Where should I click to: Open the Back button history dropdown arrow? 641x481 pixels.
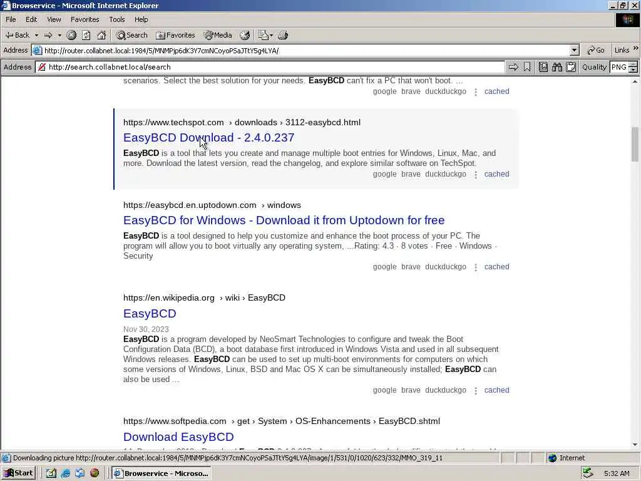[x=36, y=35]
